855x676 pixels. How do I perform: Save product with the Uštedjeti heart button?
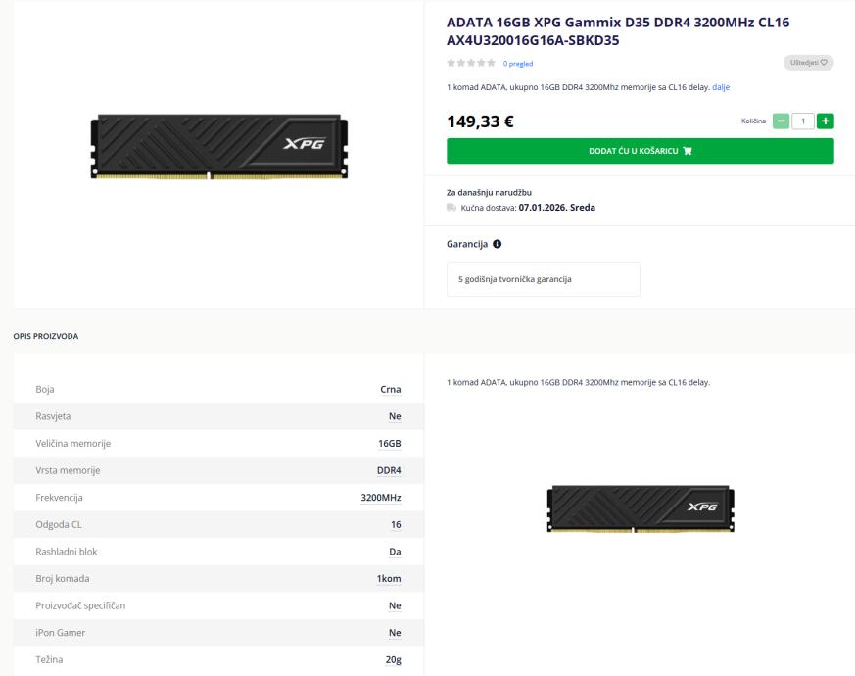(809, 63)
